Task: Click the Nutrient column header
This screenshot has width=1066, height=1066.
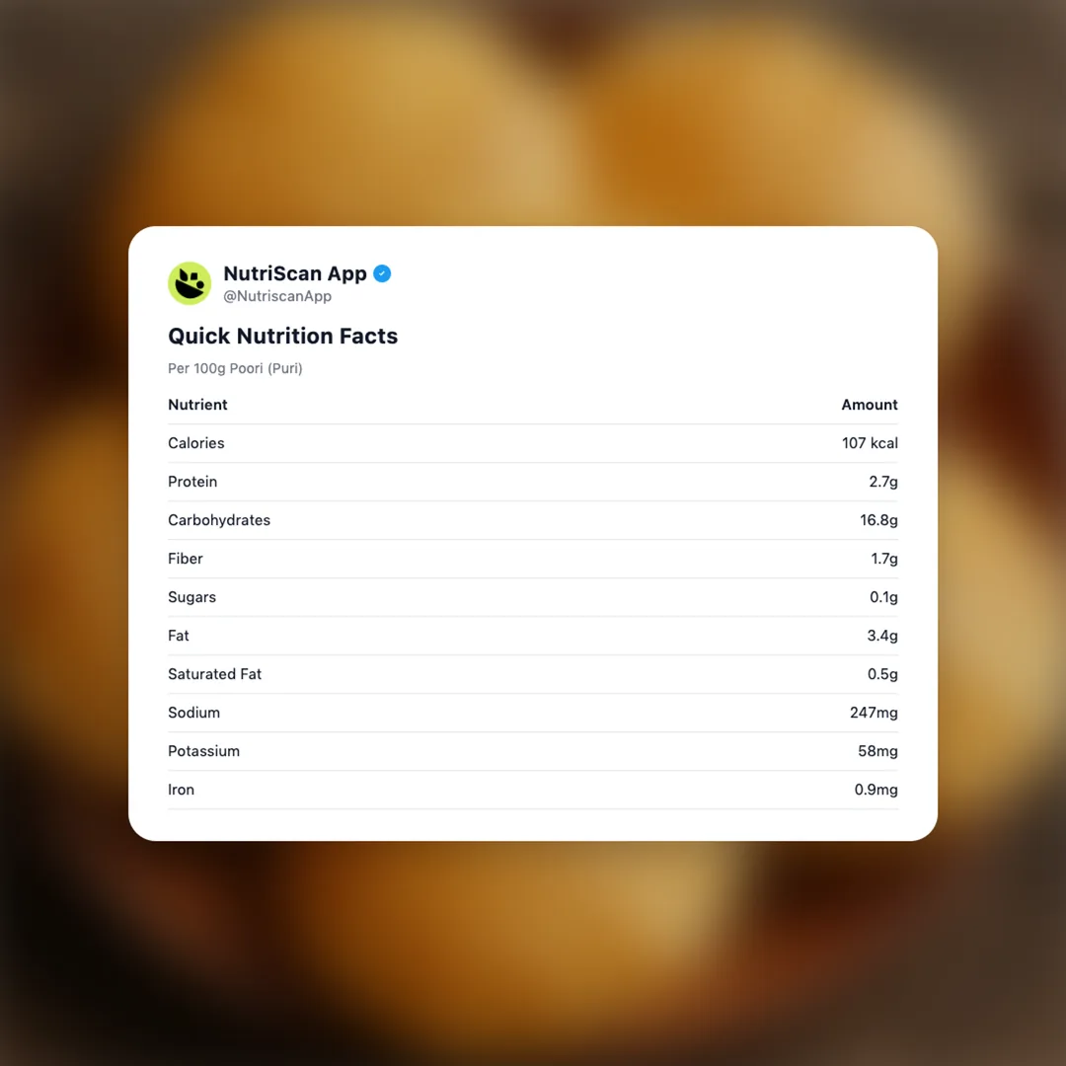Action: [197, 405]
